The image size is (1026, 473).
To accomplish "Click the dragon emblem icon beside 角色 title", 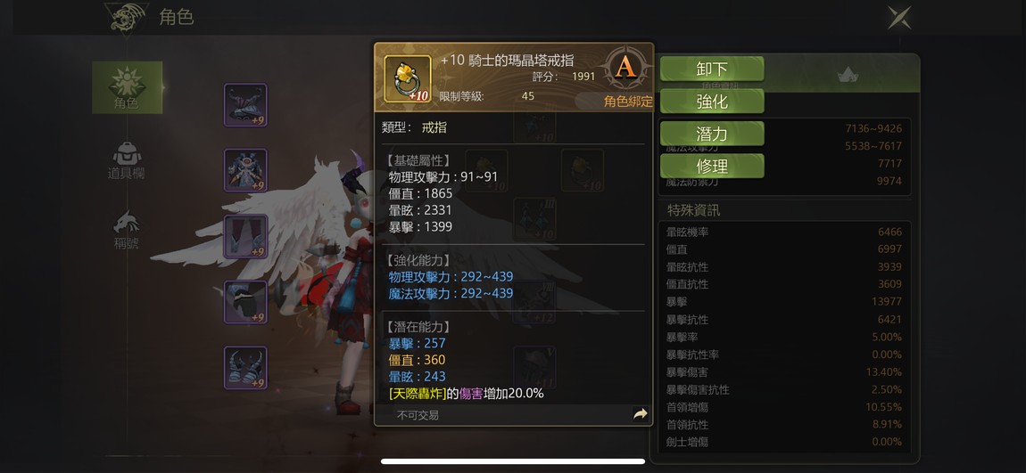I will pyautogui.click(x=127, y=17).
